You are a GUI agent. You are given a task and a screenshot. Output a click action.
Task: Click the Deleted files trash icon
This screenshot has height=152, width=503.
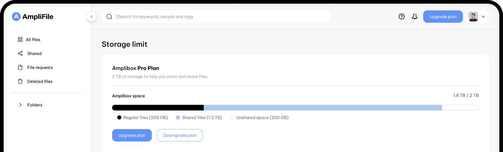click(x=20, y=81)
